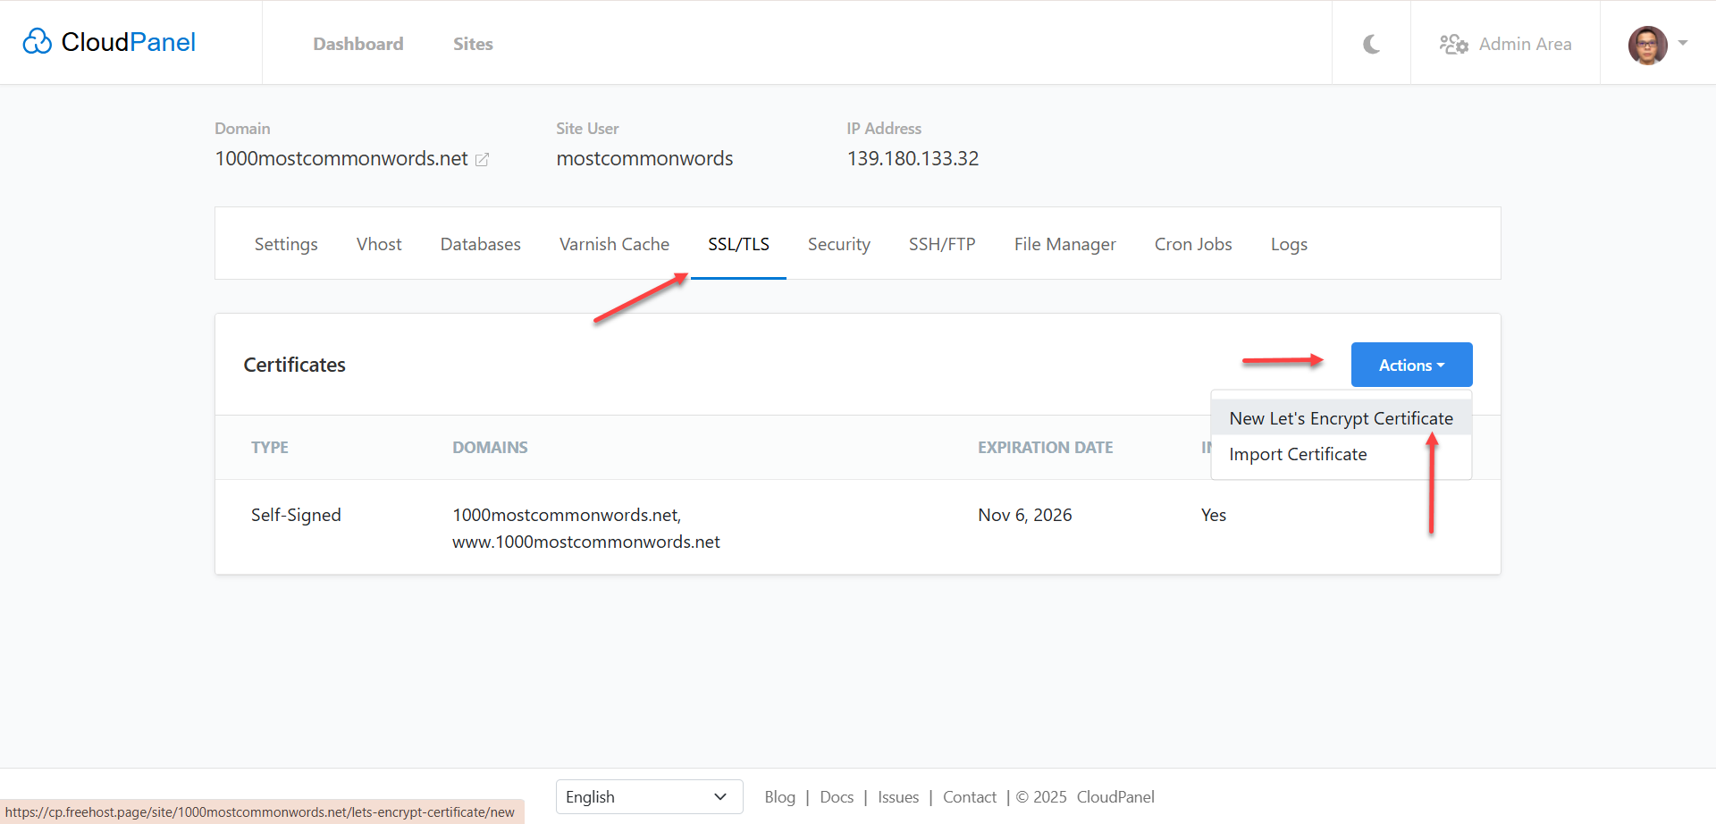Open the Docs footer link
This screenshot has height=824, width=1716.
click(837, 796)
